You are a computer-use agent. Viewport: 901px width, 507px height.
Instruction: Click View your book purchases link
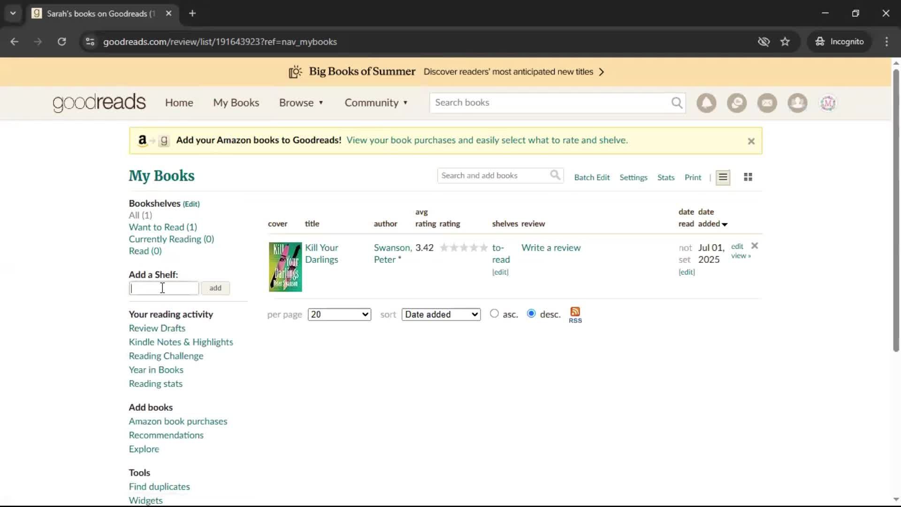487,140
